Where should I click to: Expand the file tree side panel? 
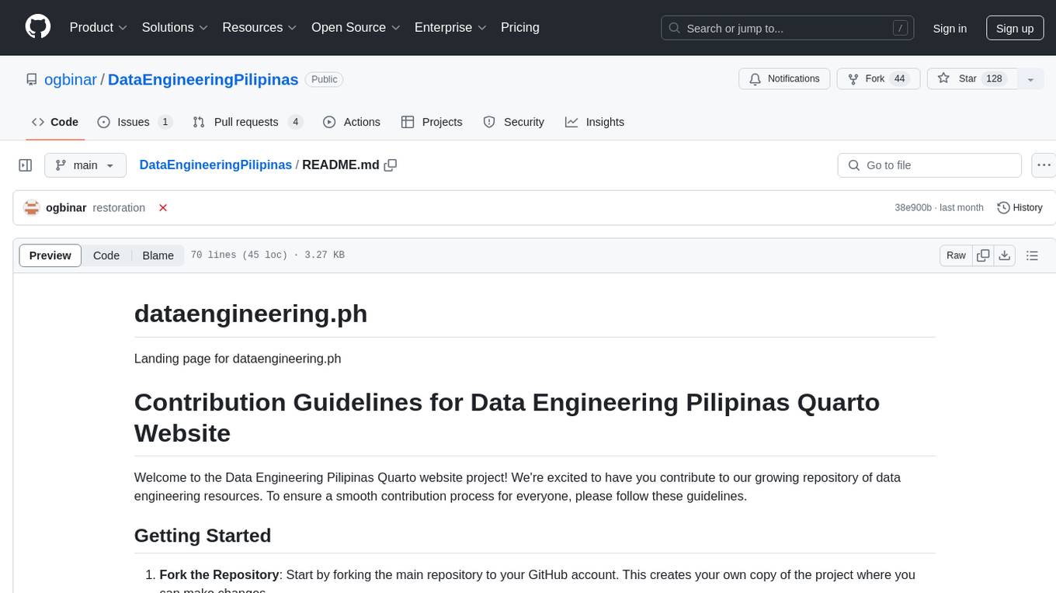coord(26,165)
